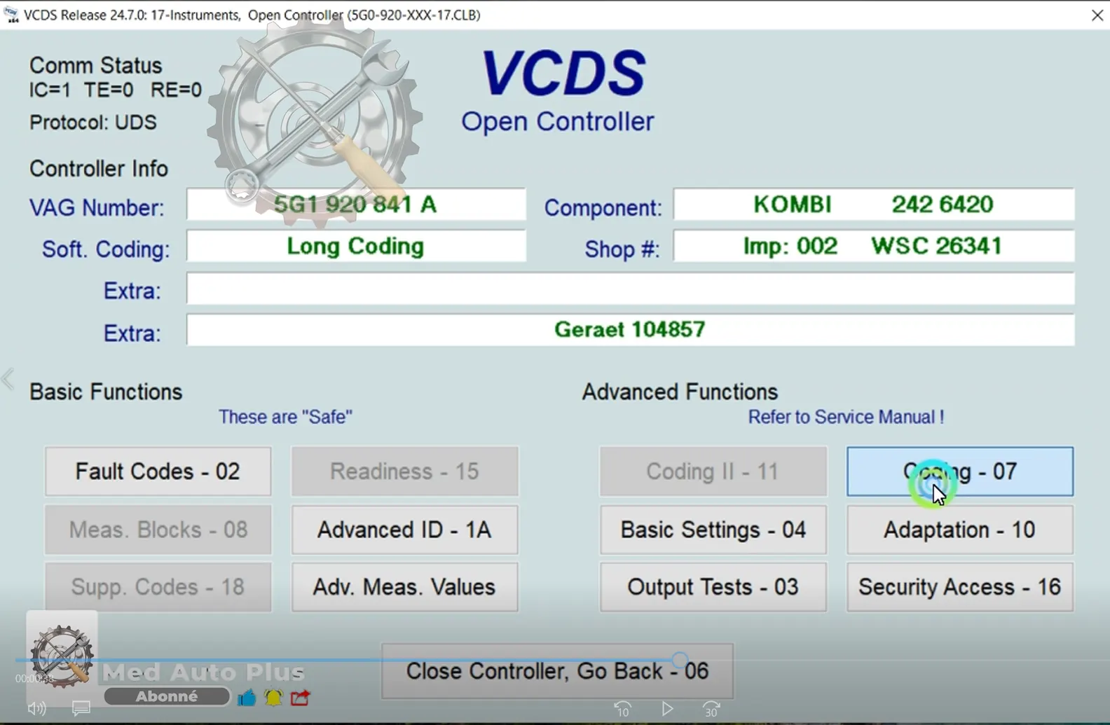Click the left-edge chevron arrow
Viewport: 1110px width, 725px height.
pos(8,380)
